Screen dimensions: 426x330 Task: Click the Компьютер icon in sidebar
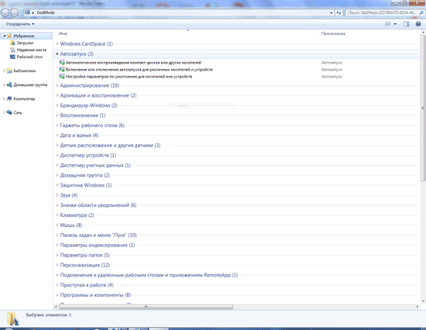[9, 98]
